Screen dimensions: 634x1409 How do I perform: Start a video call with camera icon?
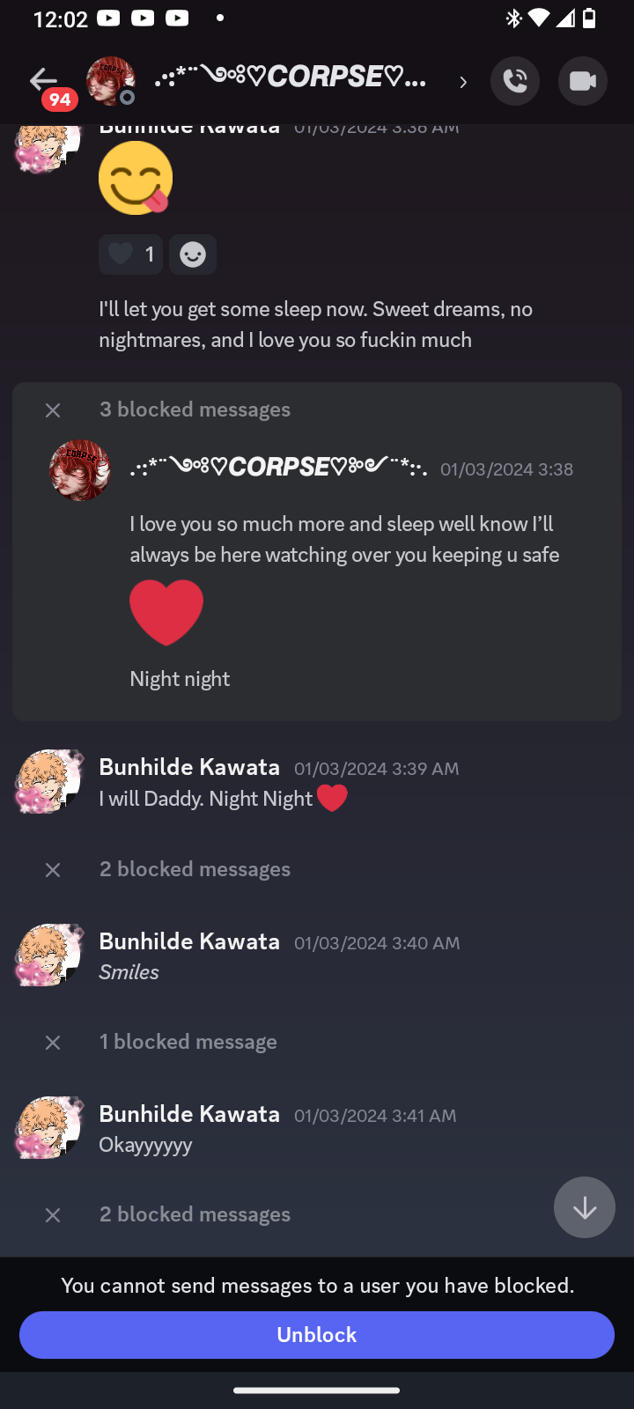(583, 81)
